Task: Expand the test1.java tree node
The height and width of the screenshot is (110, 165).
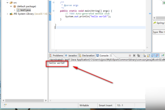Action: [x=15, y=10]
